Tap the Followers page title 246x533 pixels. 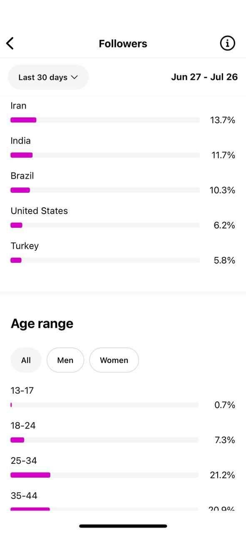pyautogui.click(x=123, y=43)
